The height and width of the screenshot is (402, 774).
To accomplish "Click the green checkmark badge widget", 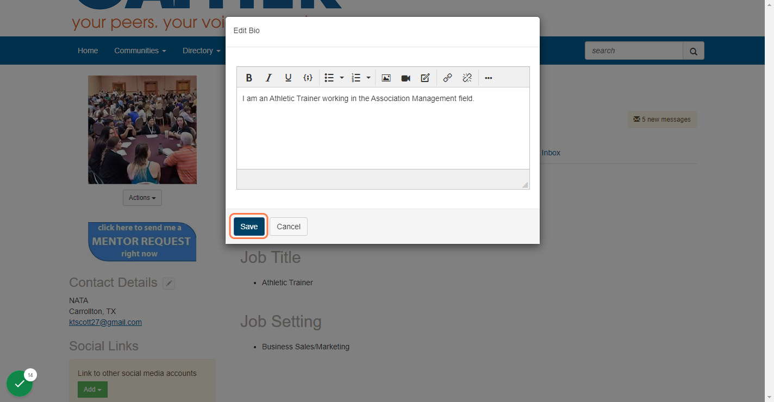I will pos(20,384).
